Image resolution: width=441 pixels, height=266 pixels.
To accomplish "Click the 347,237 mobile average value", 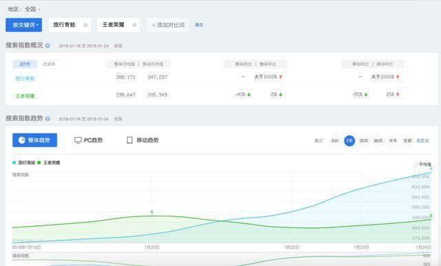I will pyautogui.click(x=158, y=77).
